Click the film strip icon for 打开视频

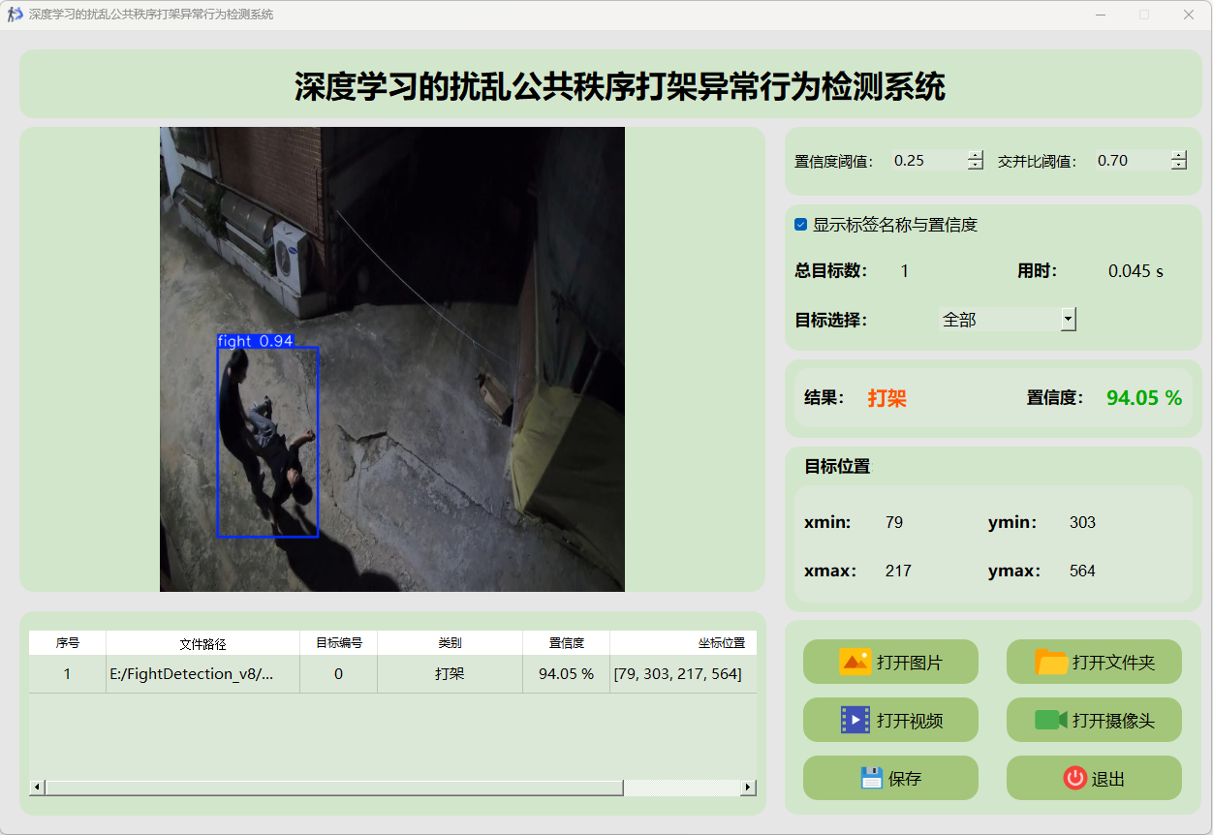[855, 721]
